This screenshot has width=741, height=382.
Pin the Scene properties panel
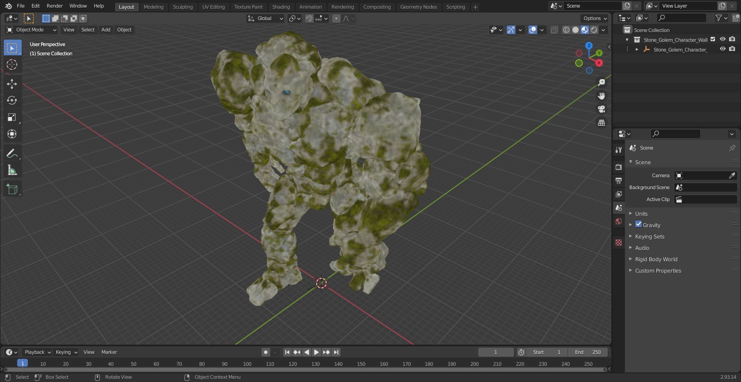tap(732, 148)
